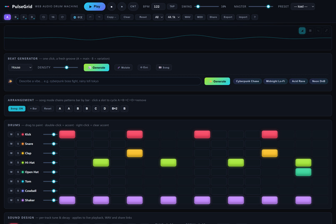Select pattern C tab
336x224 pixels.
click(x=24, y=17)
